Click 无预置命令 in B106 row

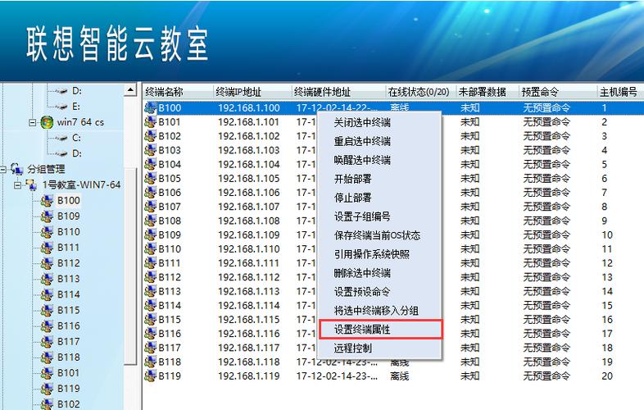coord(546,193)
